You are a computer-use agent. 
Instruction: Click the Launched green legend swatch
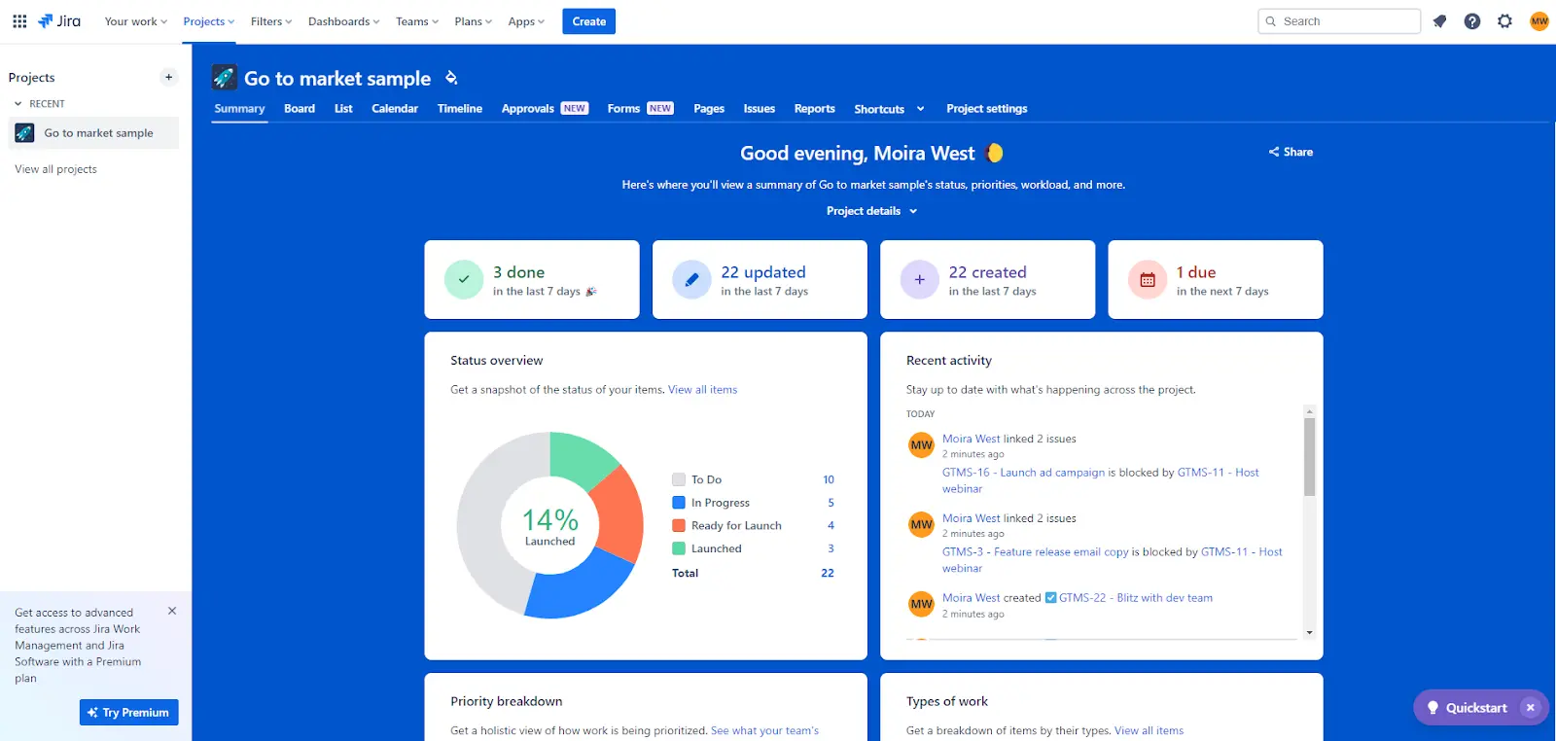(679, 548)
